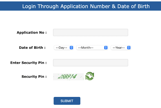Click the blue arrows on Year selector

(129, 47)
